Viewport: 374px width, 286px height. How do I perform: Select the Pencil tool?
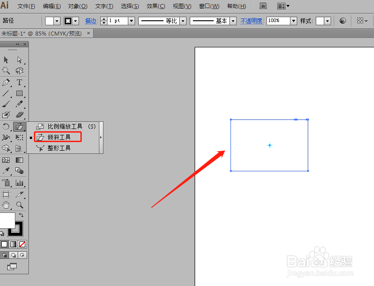pyautogui.click(x=19, y=104)
